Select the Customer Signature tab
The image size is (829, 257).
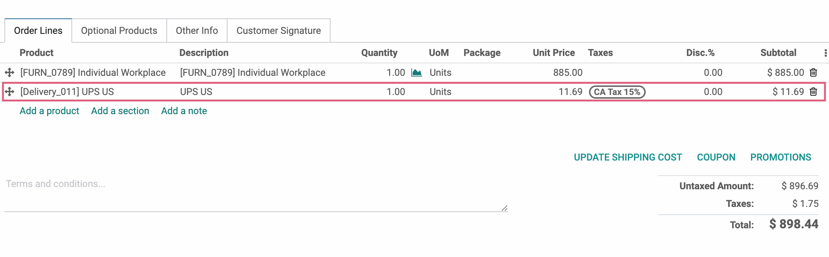pos(279,31)
